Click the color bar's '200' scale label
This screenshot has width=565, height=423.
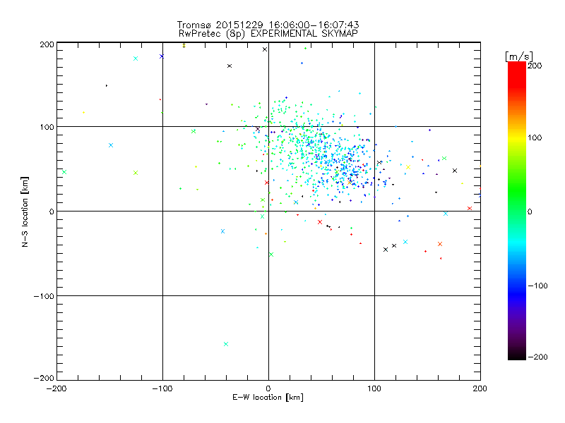coord(535,66)
